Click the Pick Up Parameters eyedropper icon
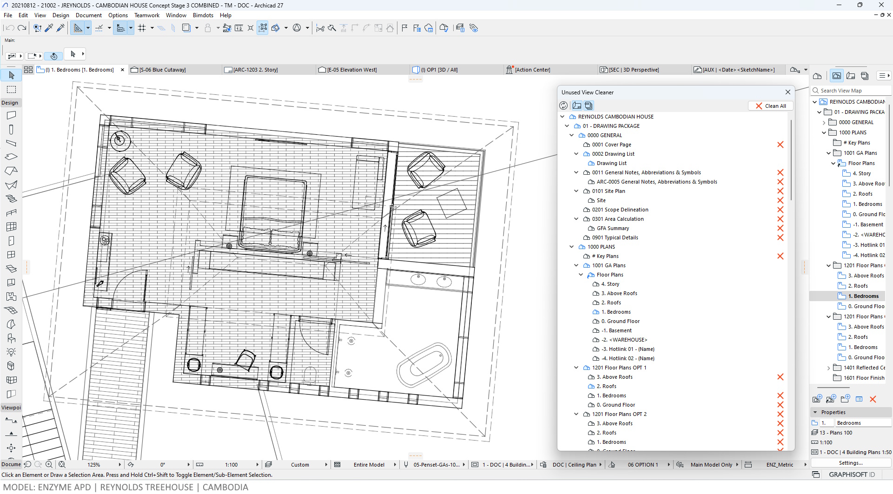The image size is (893, 494). click(49, 28)
